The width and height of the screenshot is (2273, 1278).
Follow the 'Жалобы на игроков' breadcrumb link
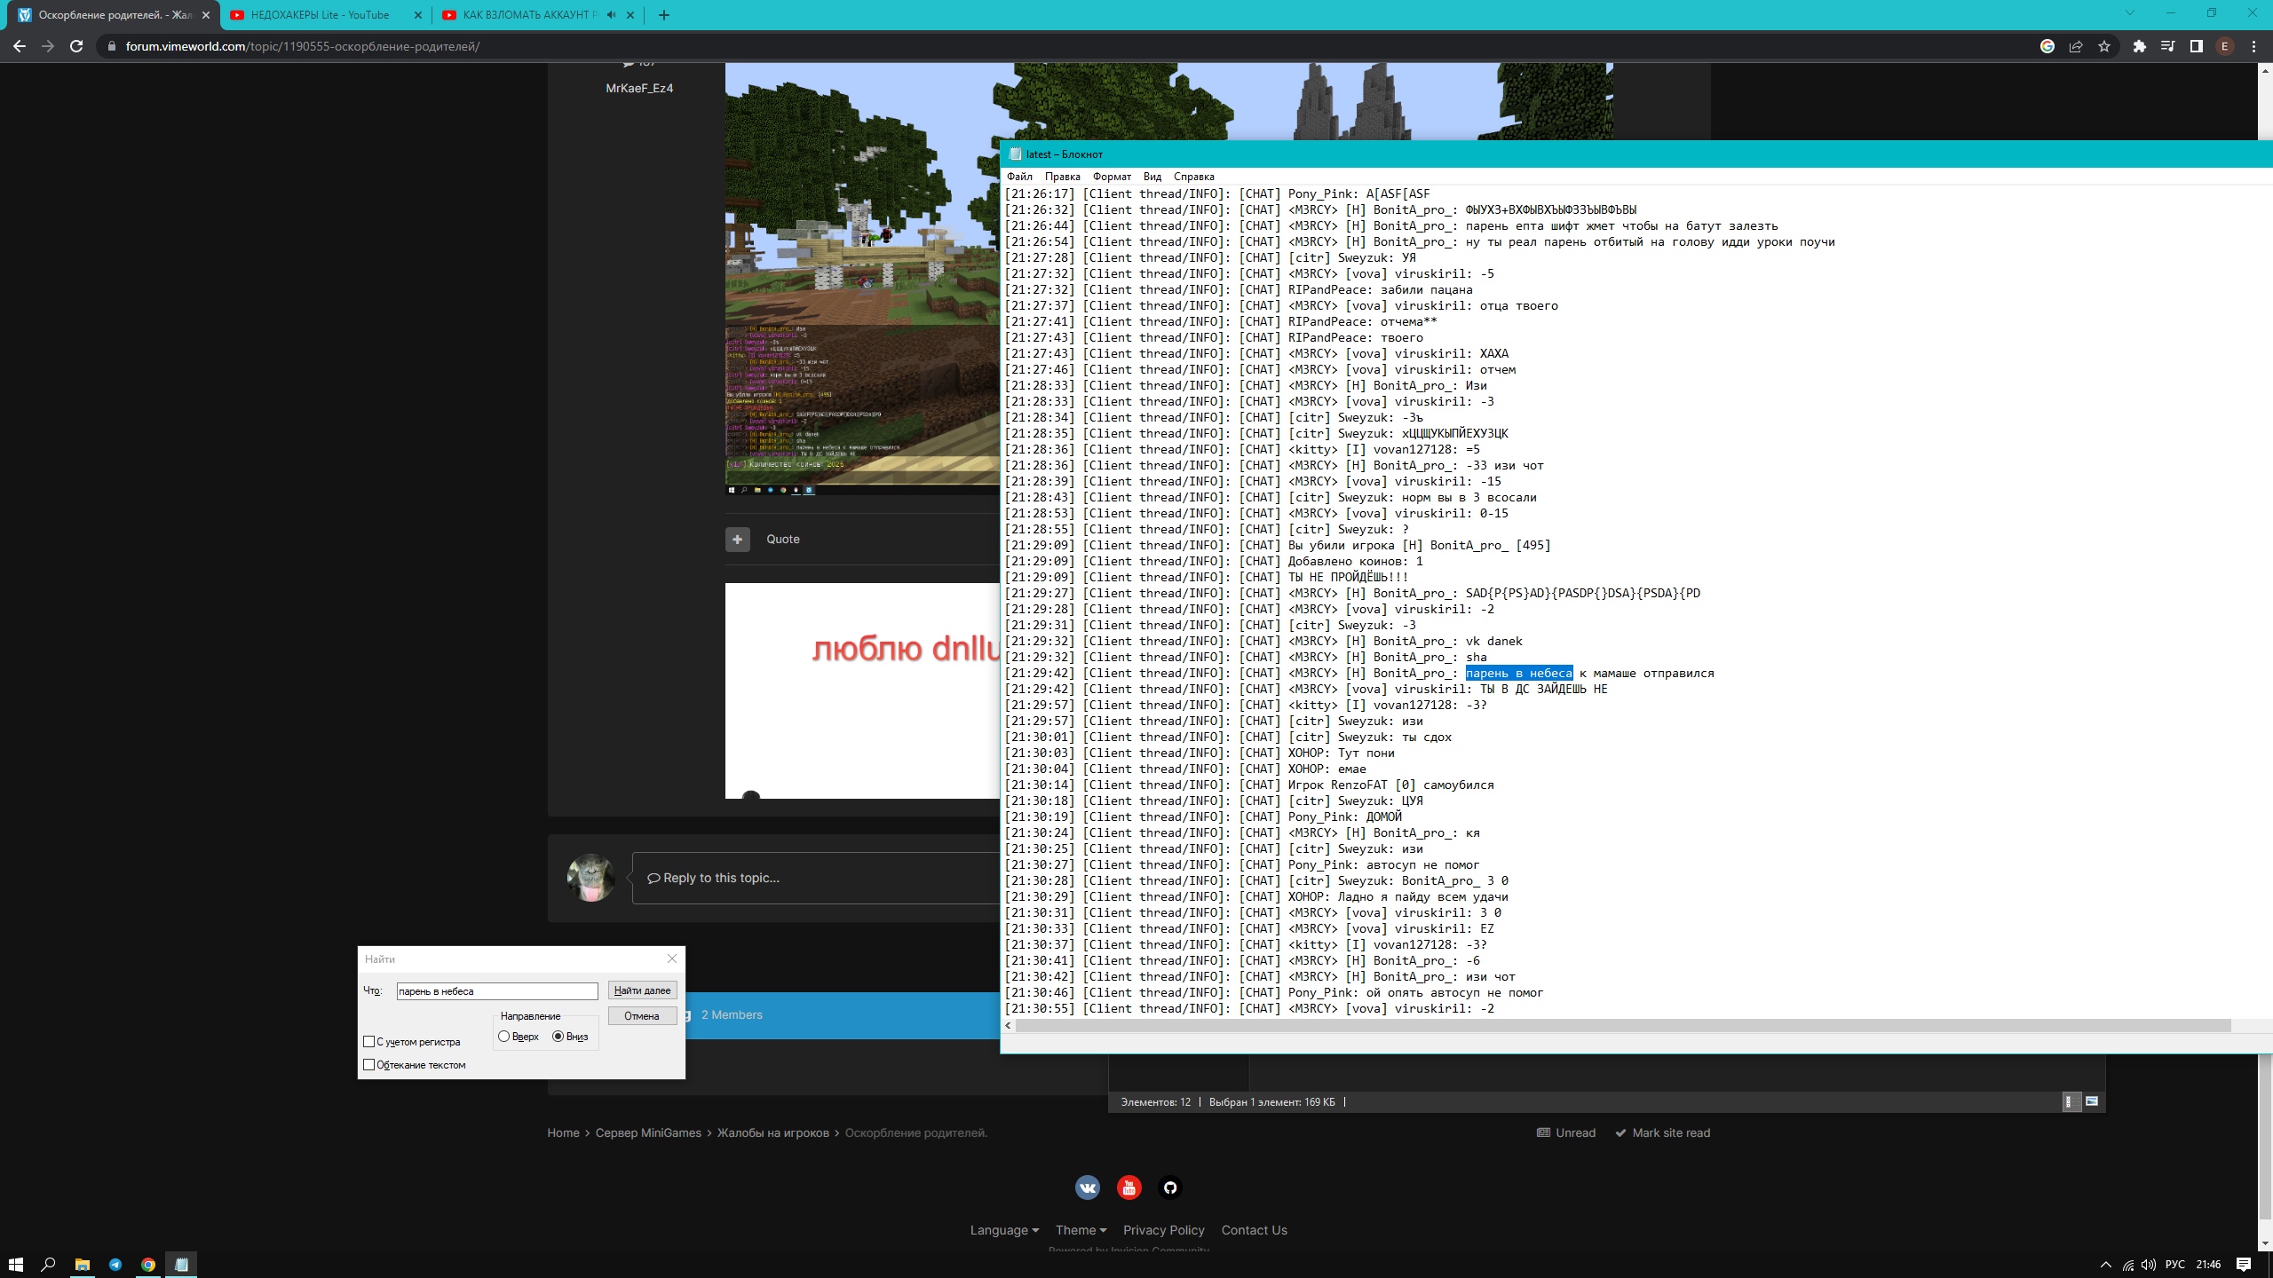[772, 1132]
